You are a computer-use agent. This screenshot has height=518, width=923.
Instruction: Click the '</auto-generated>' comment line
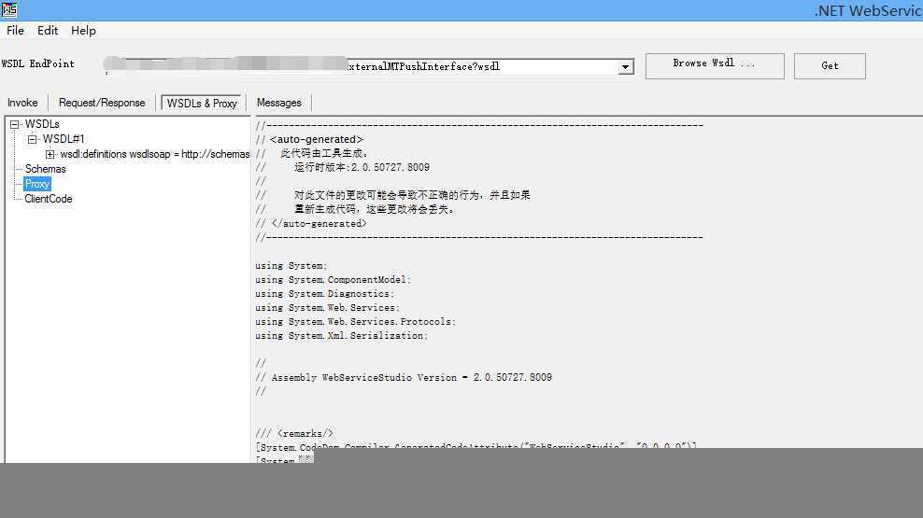click(311, 223)
